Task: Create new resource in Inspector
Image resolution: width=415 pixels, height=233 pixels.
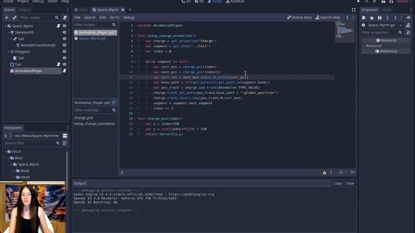Action: (x=364, y=17)
